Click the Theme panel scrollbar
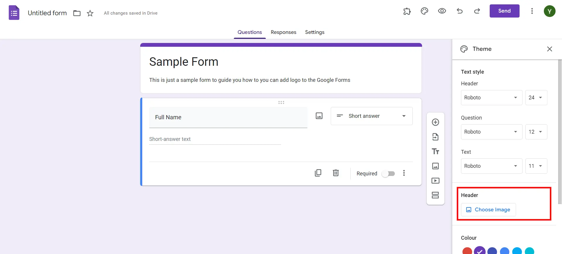The width and height of the screenshot is (562, 254). pyautogui.click(x=560, y=132)
